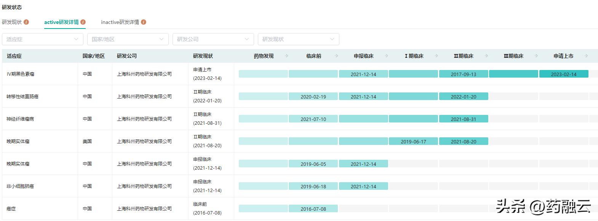Screen dimensions: 598x221
Task: Click arrow icon after Ⅱ期临床 column header
Action: click(486, 56)
